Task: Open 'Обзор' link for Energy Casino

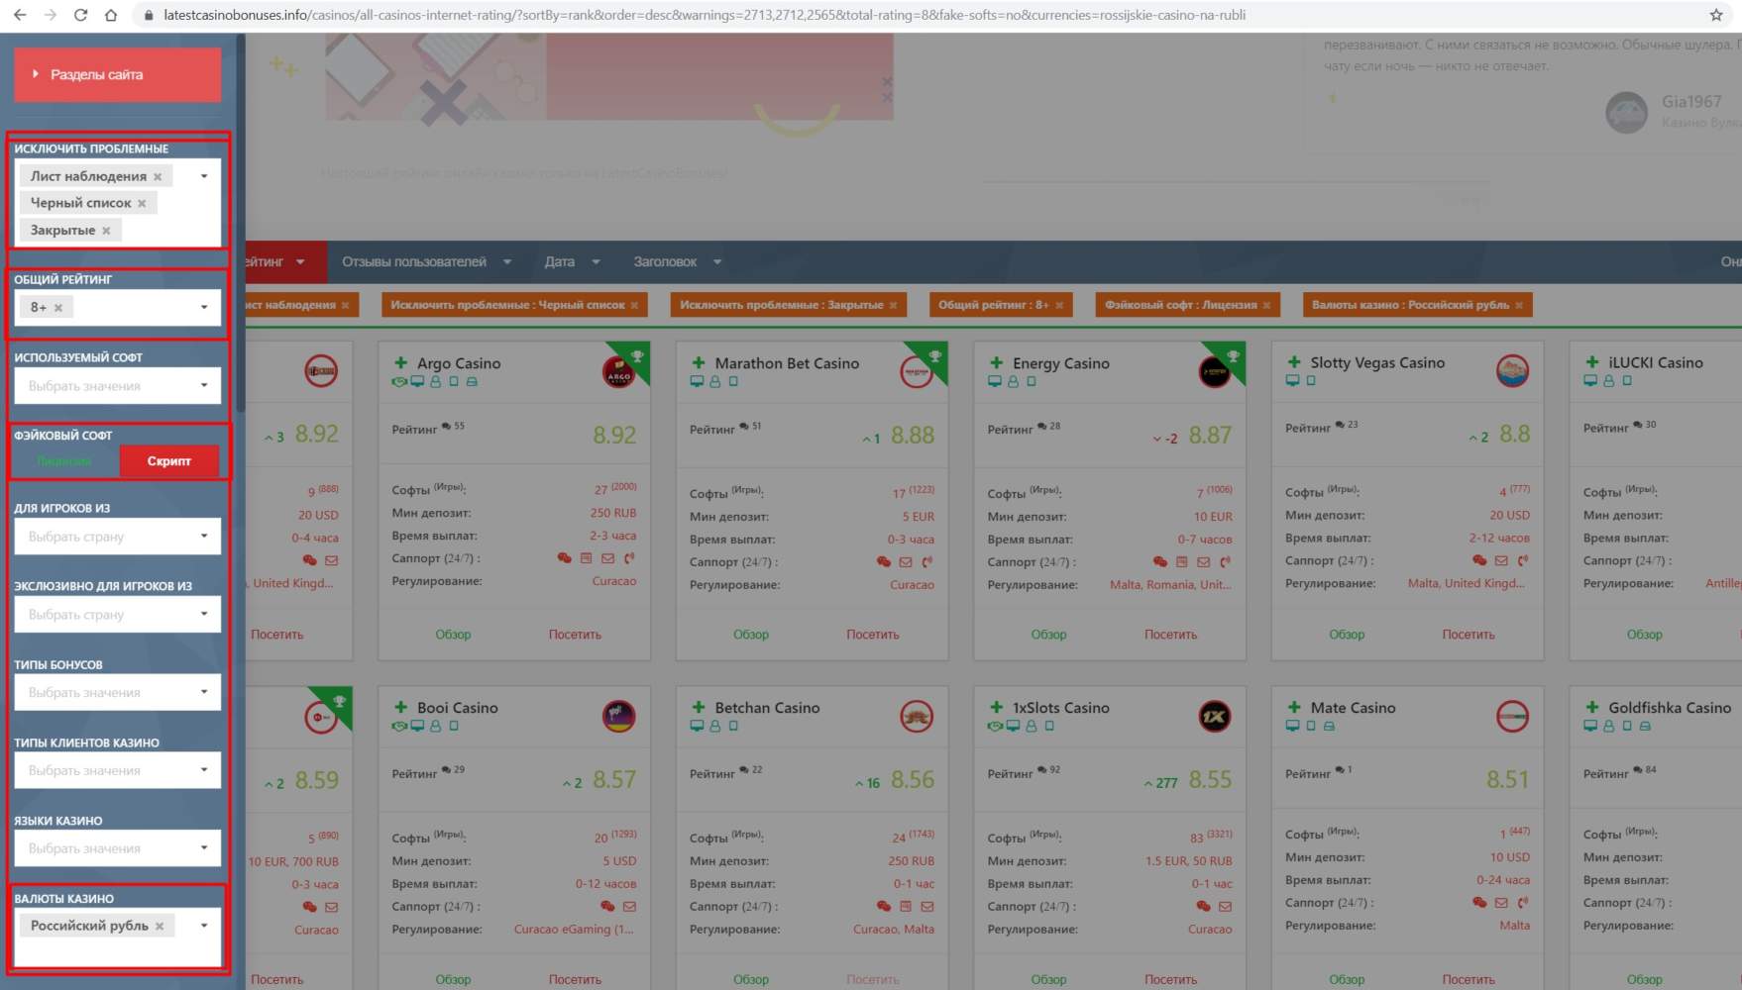Action: point(1048,635)
